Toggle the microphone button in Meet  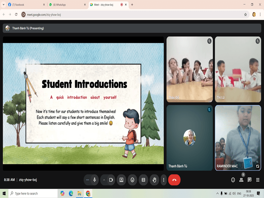(x=95, y=180)
